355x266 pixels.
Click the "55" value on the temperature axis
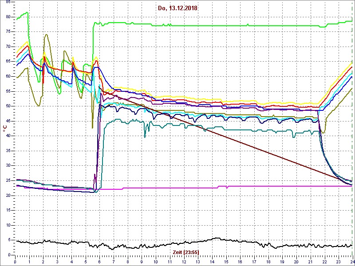point(8,91)
